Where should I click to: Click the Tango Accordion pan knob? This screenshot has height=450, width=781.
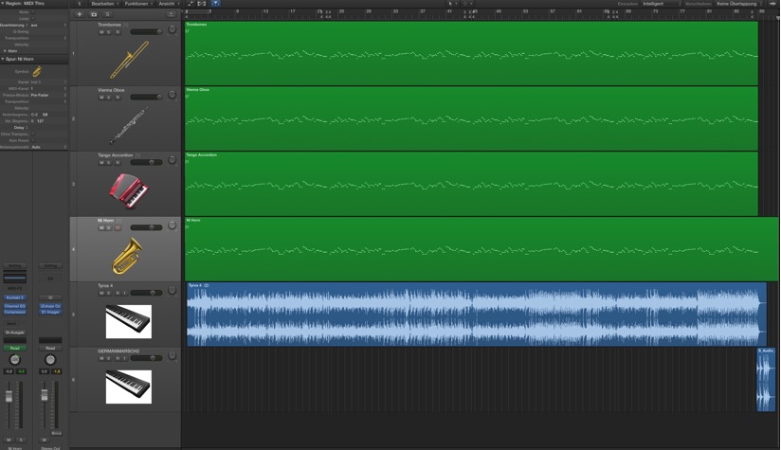coord(172,160)
